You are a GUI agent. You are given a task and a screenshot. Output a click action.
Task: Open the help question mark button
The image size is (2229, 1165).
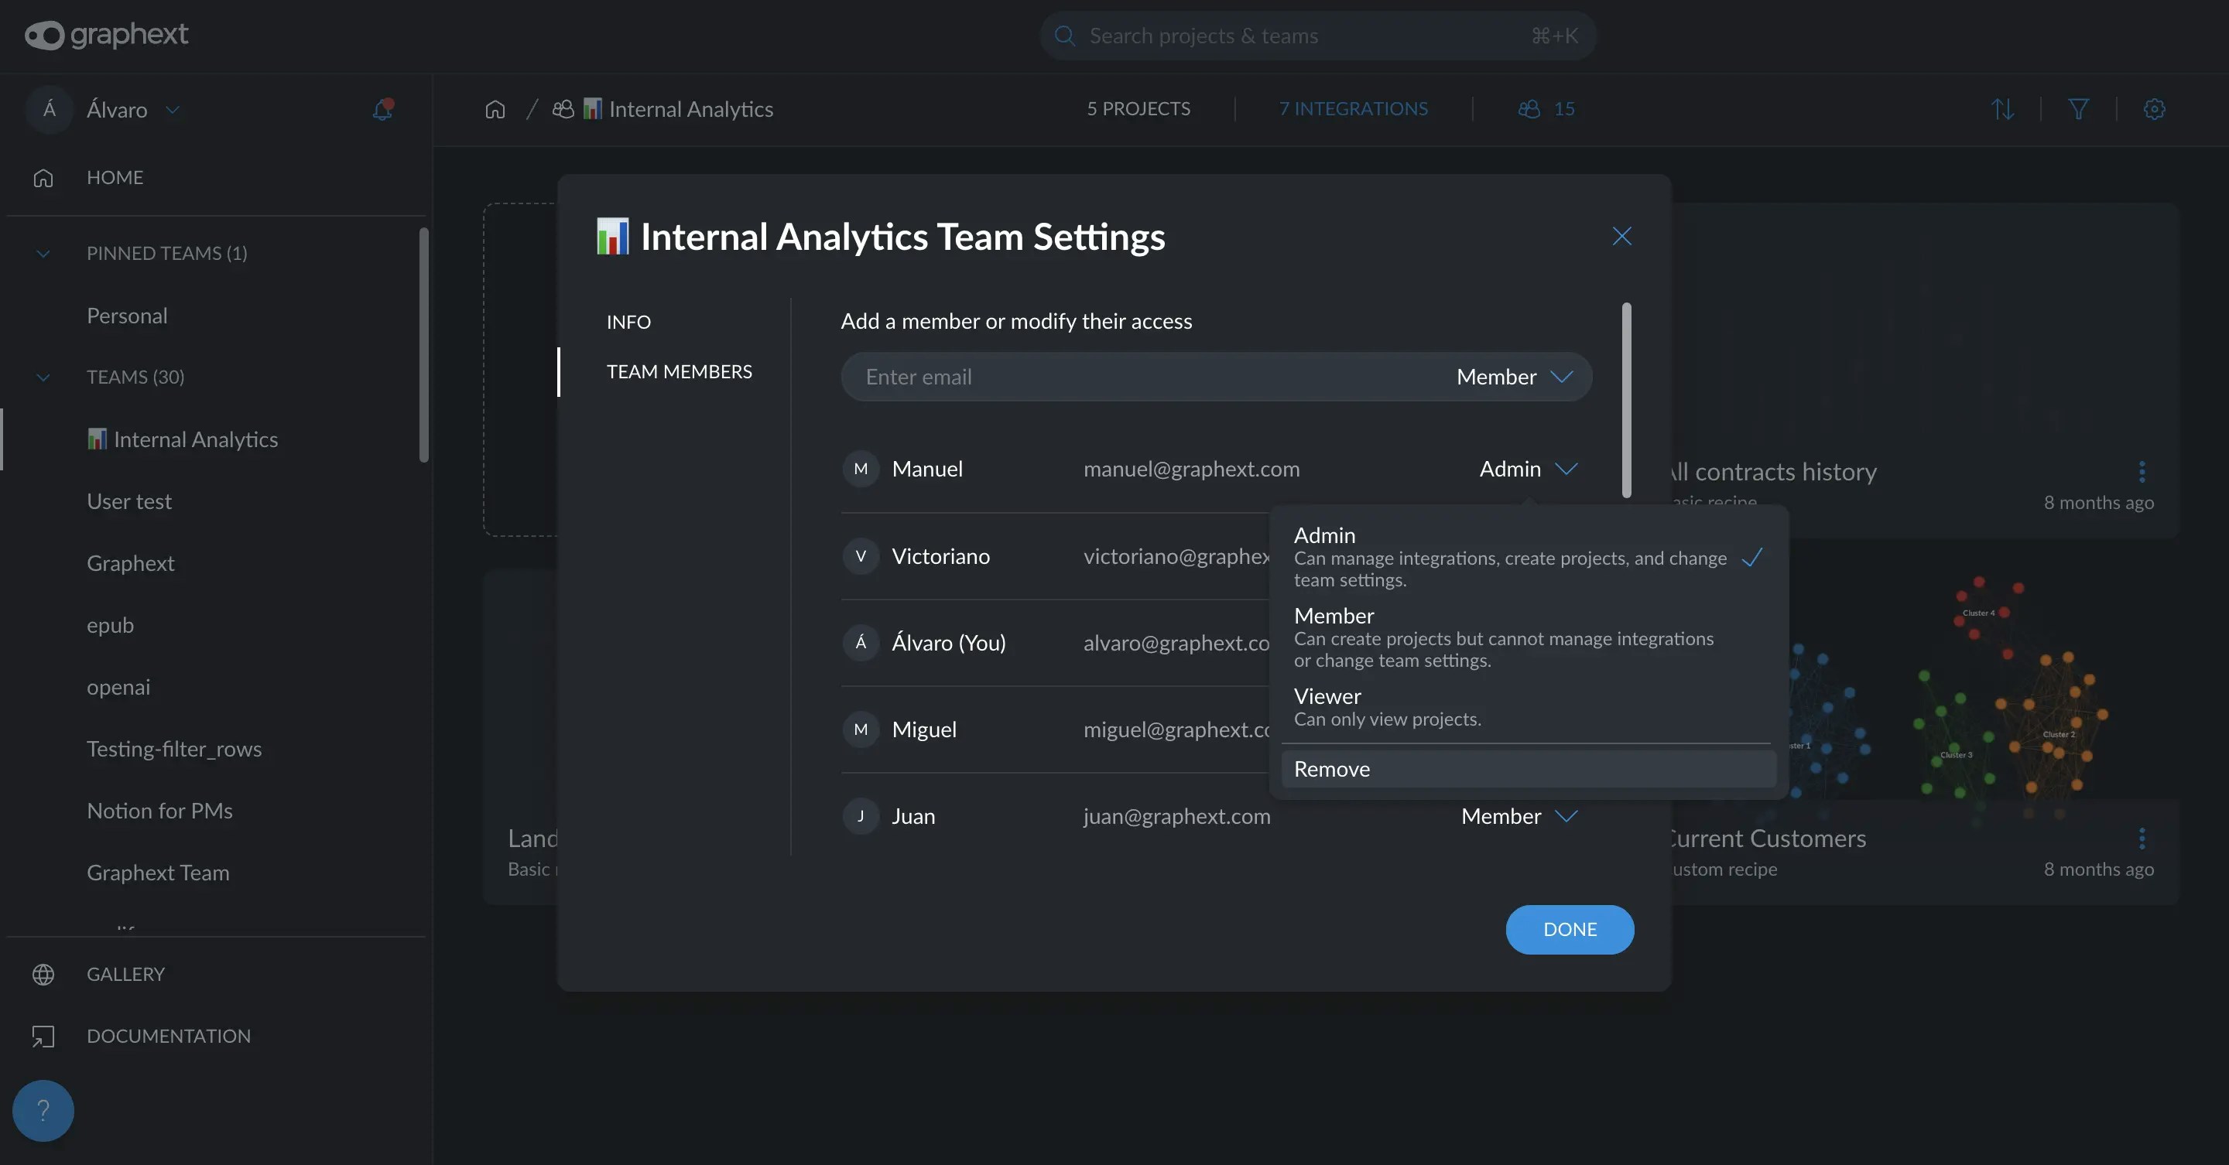tap(43, 1109)
